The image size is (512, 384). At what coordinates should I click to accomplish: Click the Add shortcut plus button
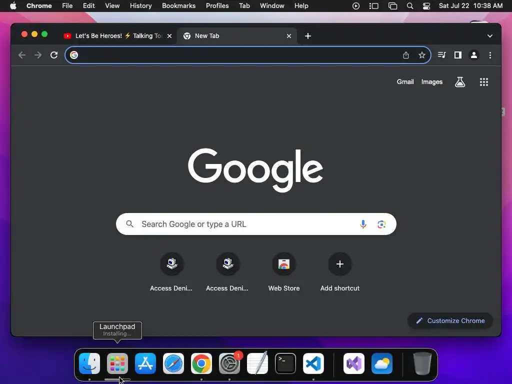pyautogui.click(x=340, y=264)
